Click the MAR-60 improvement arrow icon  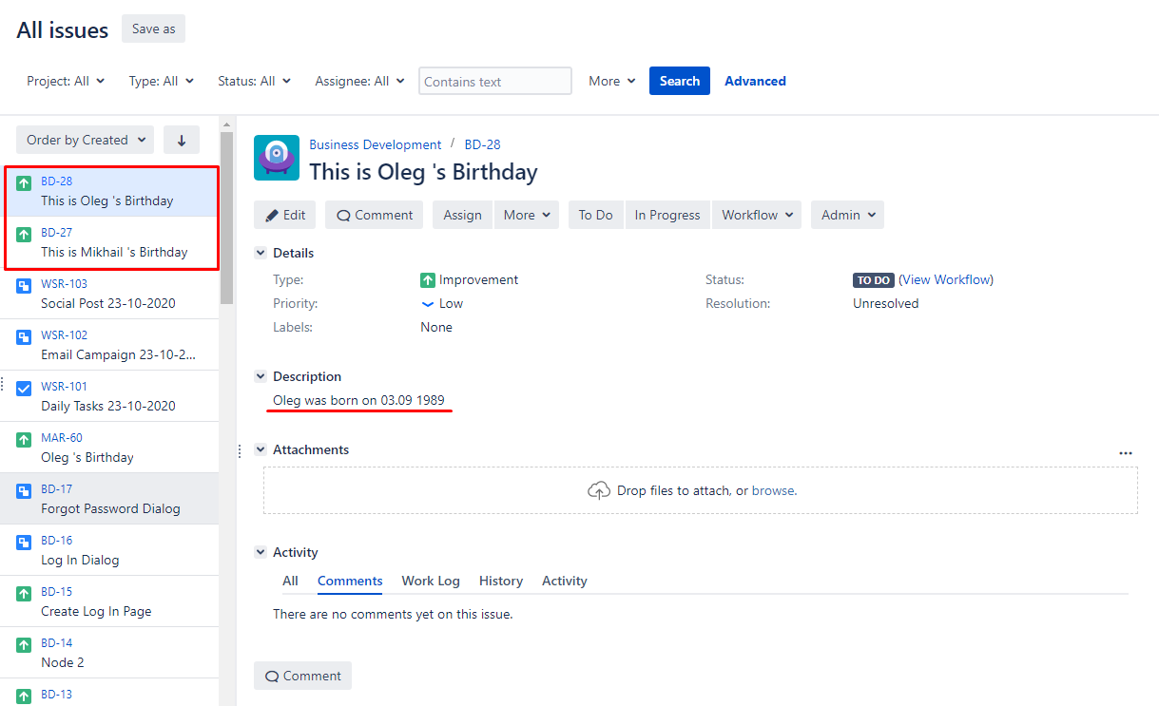click(25, 439)
